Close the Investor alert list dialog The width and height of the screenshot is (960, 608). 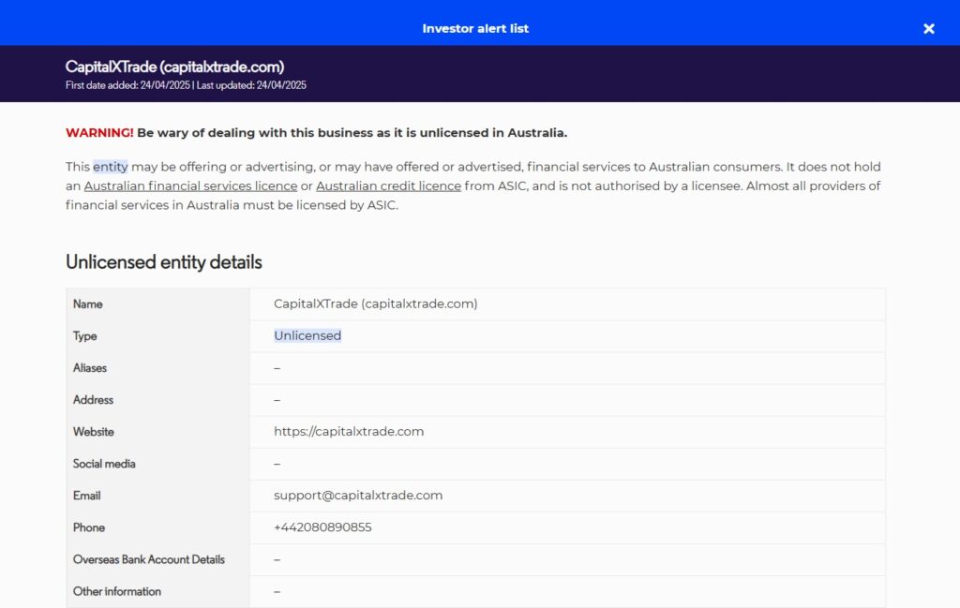coord(928,29)
